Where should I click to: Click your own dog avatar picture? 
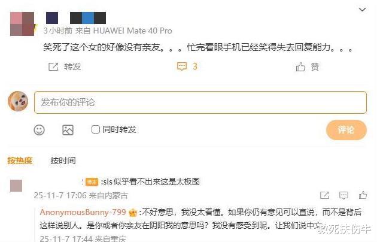click(18, 101)
